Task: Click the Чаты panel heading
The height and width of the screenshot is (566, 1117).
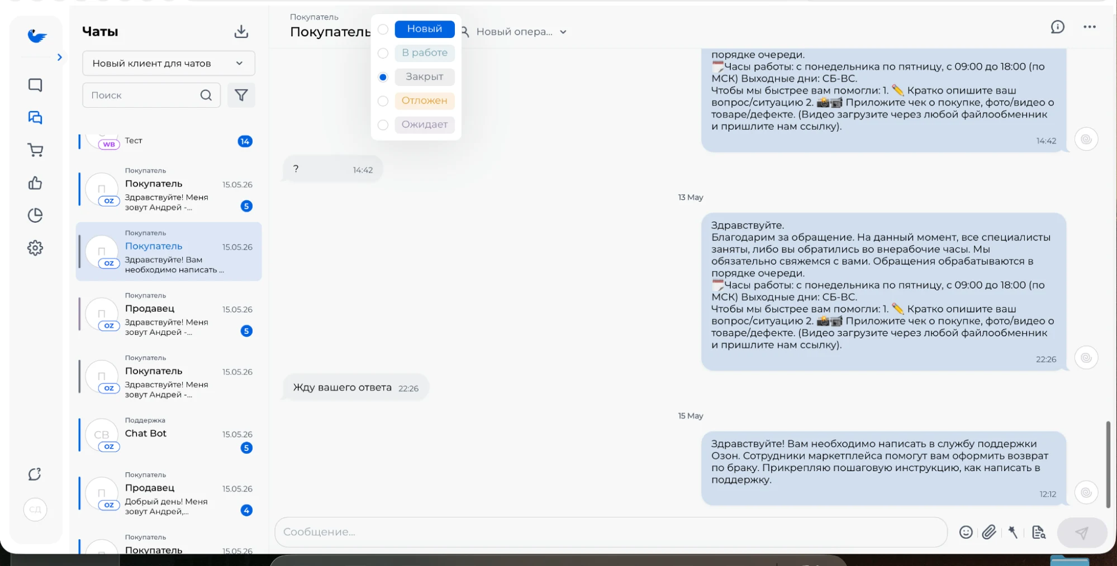Action: pos(100,32)
